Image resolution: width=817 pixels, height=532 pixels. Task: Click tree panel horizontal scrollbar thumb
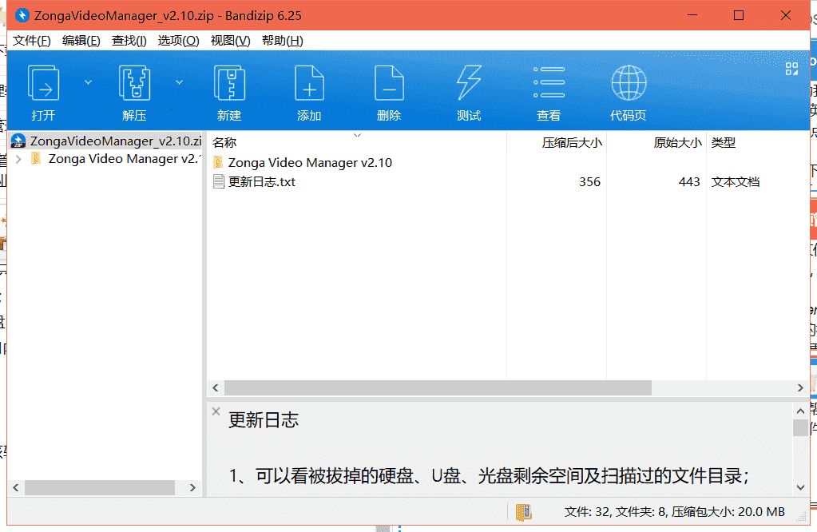point(100,488)
